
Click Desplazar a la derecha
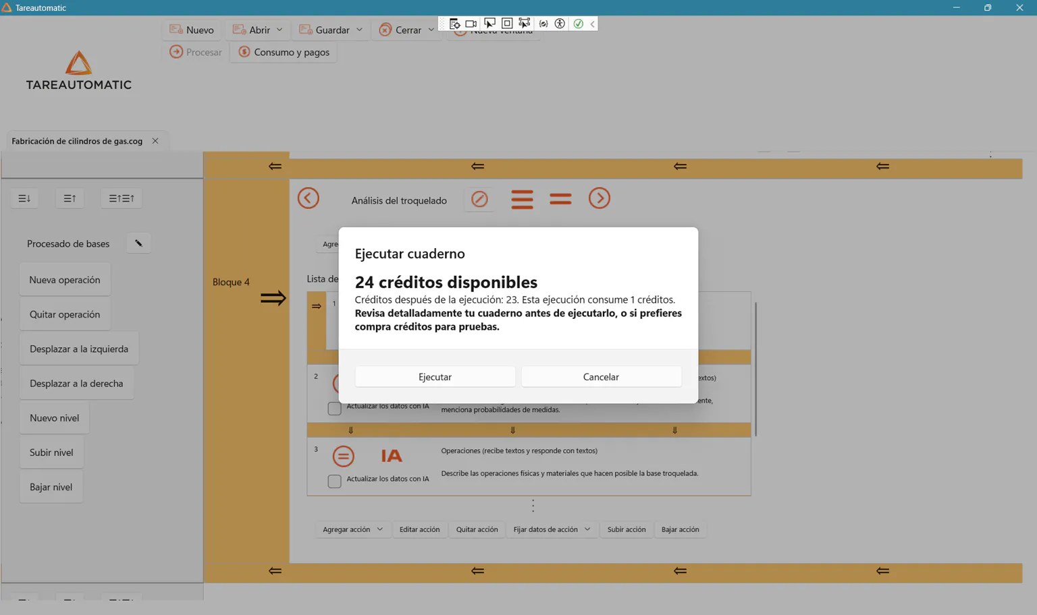coord(76,383)
